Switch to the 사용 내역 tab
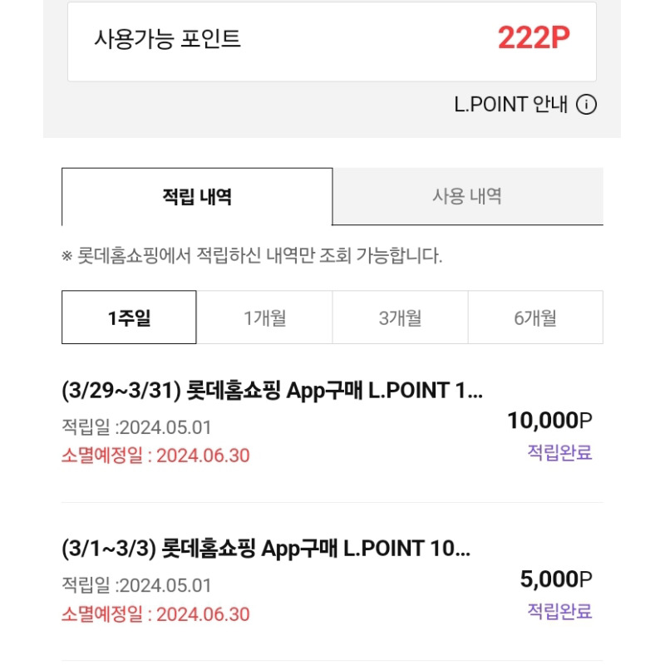The image size is (665, 665). 469,196
